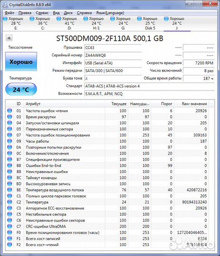220x256 pixels.
Task: Click the Возможности field S.M.A.R.T., APM, NCQ
Action: tap(149, 94)
